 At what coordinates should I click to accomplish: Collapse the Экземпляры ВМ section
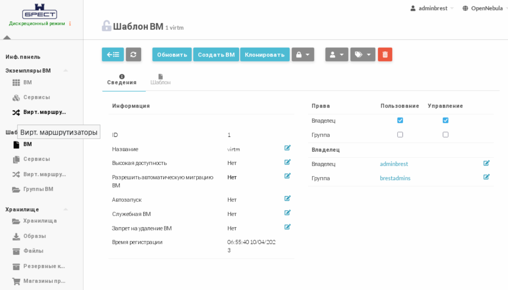(66, 71)
